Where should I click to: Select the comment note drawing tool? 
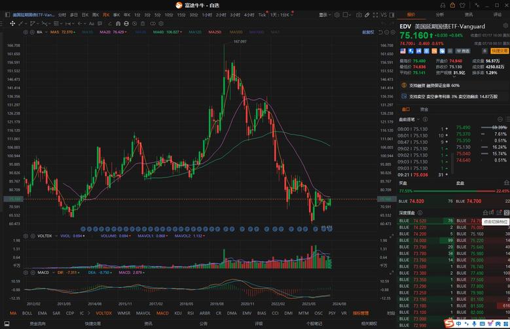tap(100, 24)
